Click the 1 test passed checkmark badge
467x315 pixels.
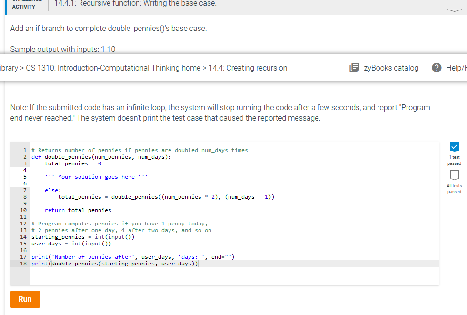click(x=454, y=147)
